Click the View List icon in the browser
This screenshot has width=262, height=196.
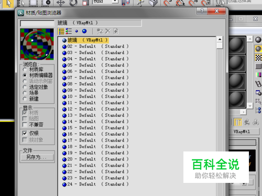[x=61, y=31]
